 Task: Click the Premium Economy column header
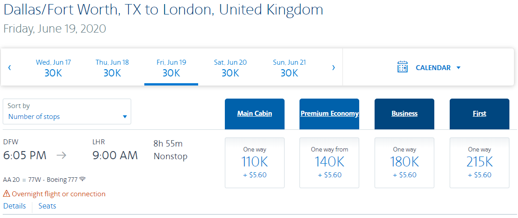[329, 114]
